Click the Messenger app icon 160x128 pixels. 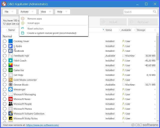point(10,89)
